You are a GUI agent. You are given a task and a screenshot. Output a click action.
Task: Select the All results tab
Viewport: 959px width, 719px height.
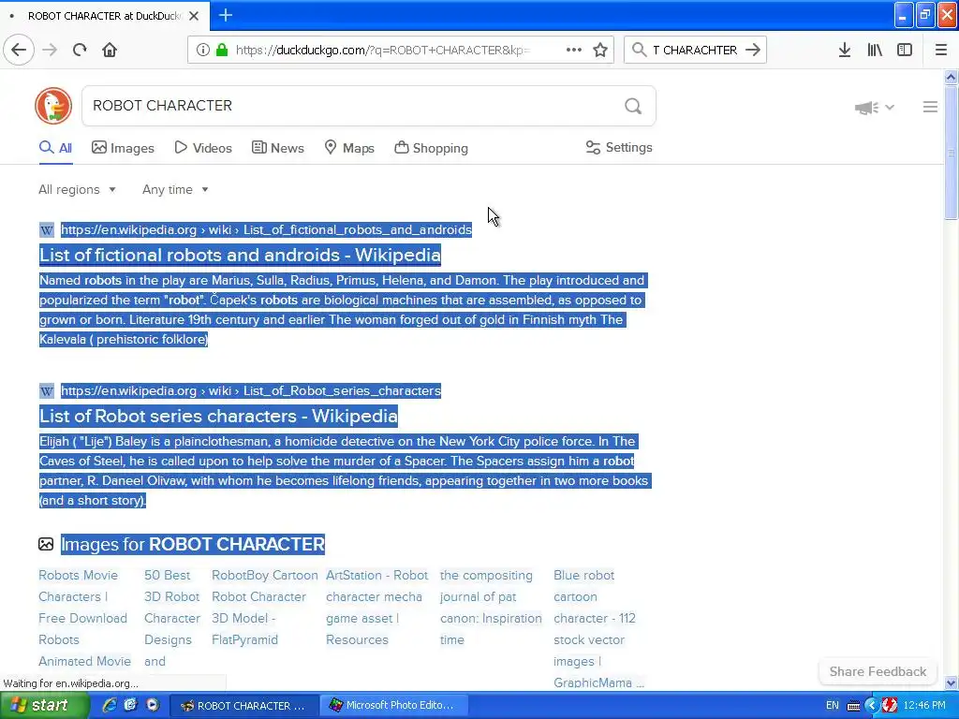click(55, 148)
